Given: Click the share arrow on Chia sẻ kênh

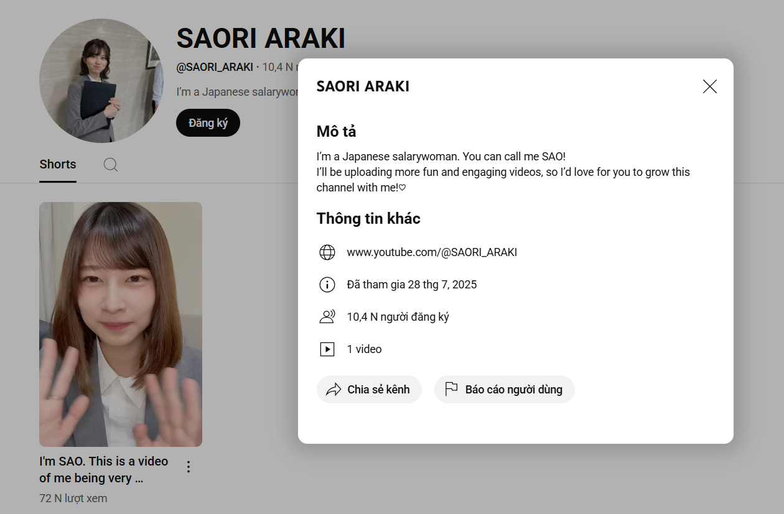Looking at the screenshot, I should tap(334, 390).
